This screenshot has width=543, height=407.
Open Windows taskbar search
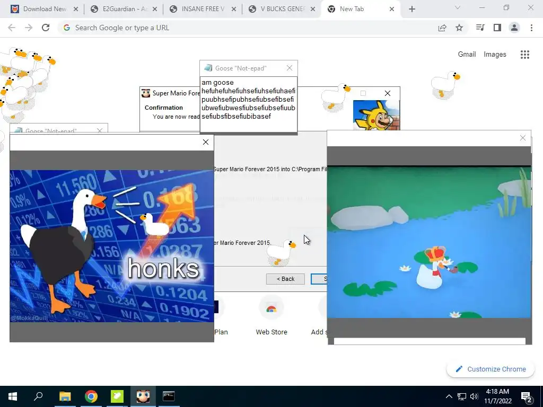pos(38,396)
